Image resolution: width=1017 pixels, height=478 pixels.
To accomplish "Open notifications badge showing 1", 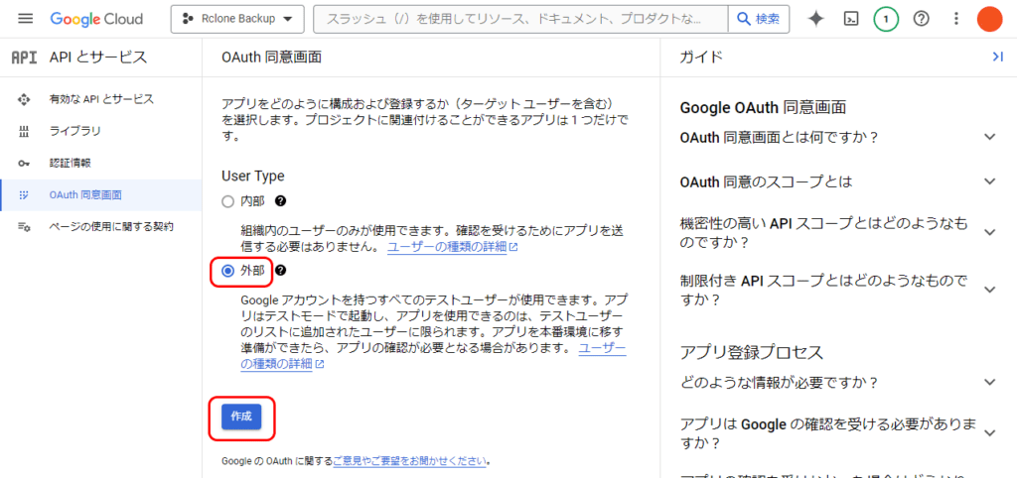I will coord(886,19).
